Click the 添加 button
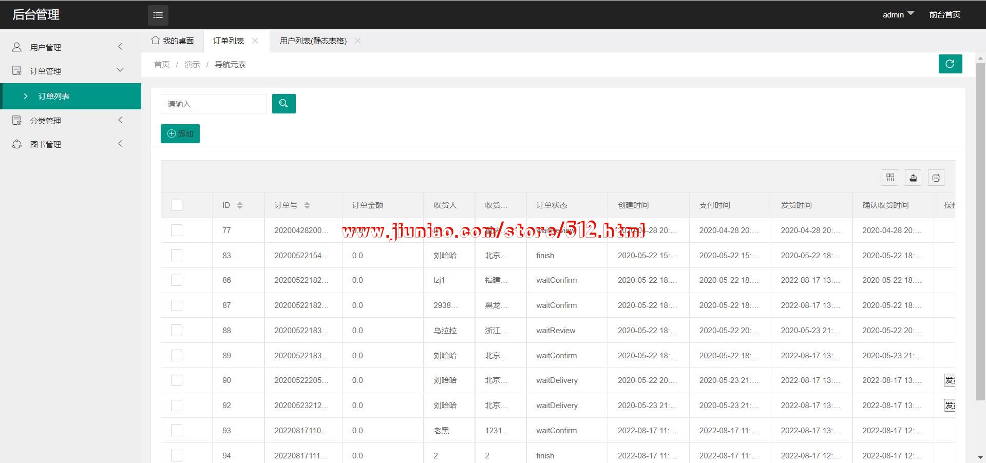Image resolution: width=986 pixels, height=463 pixels. [180, 134]
